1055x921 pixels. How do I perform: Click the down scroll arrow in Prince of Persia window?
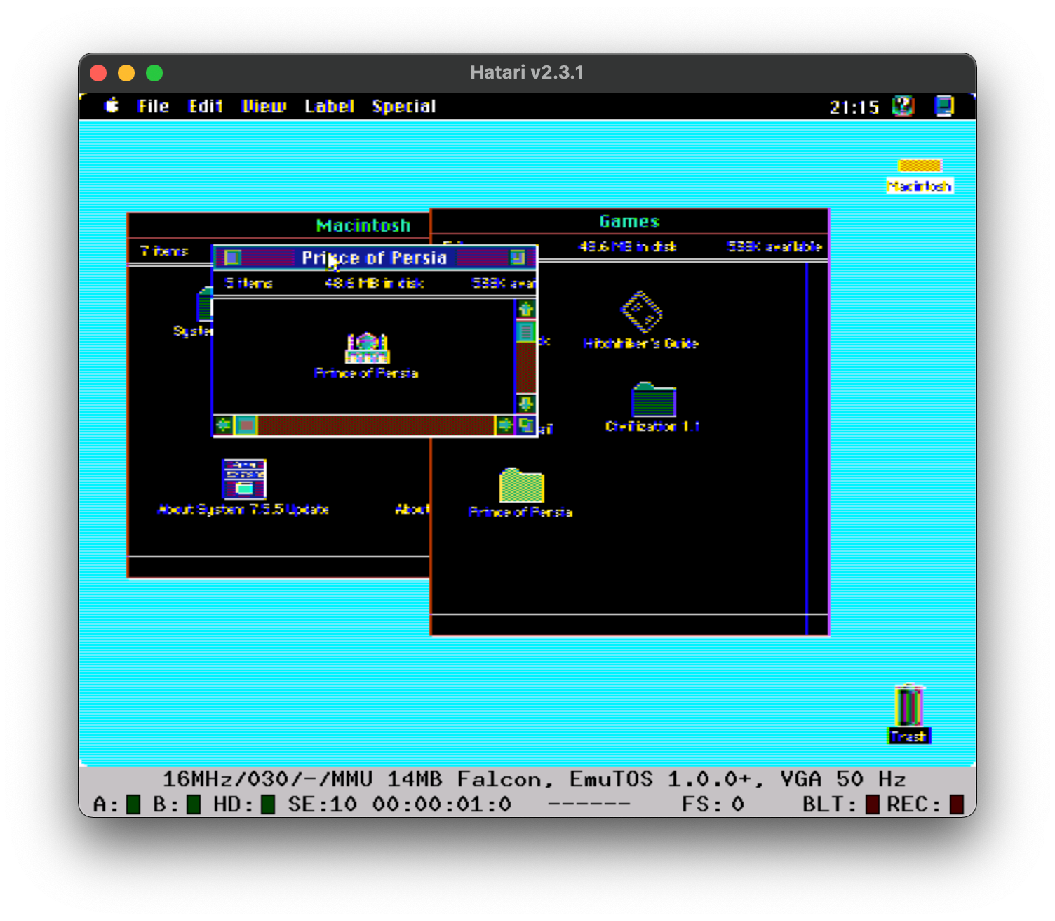point(526,404)
